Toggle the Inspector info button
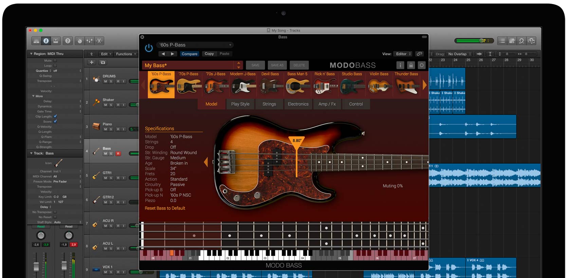The image size is (567, 278). (46, 41)
